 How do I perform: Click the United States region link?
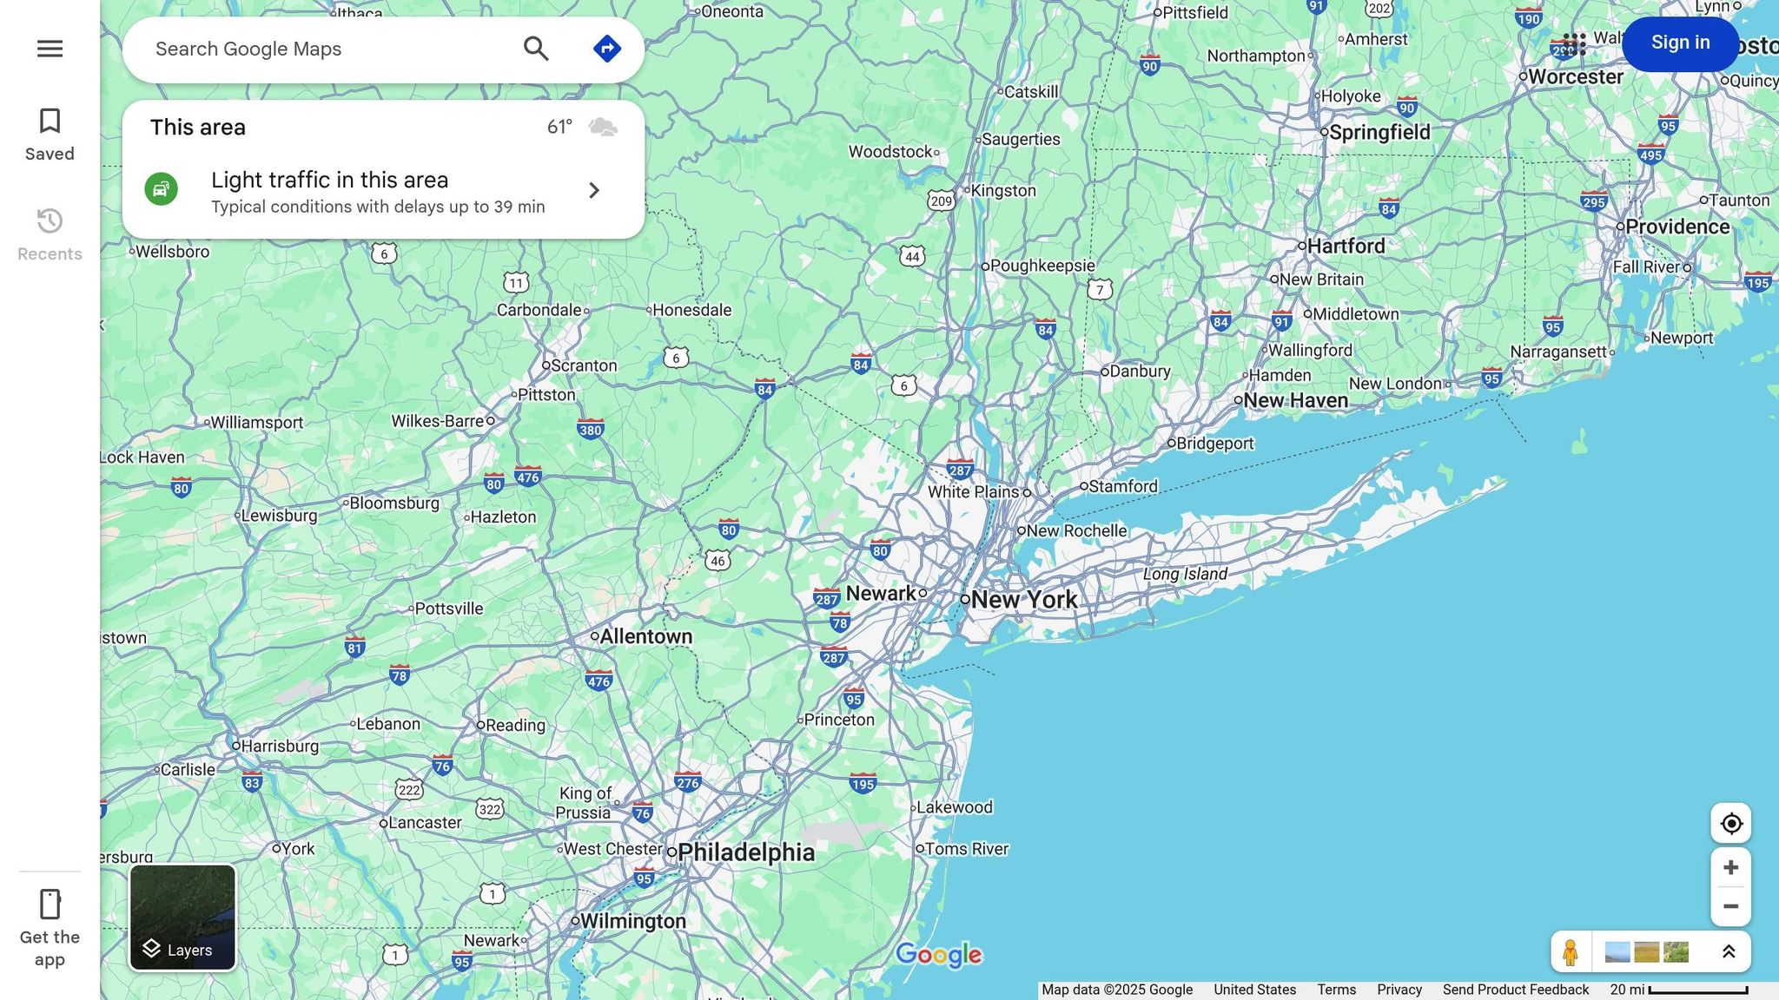[x=1254, y=990]
